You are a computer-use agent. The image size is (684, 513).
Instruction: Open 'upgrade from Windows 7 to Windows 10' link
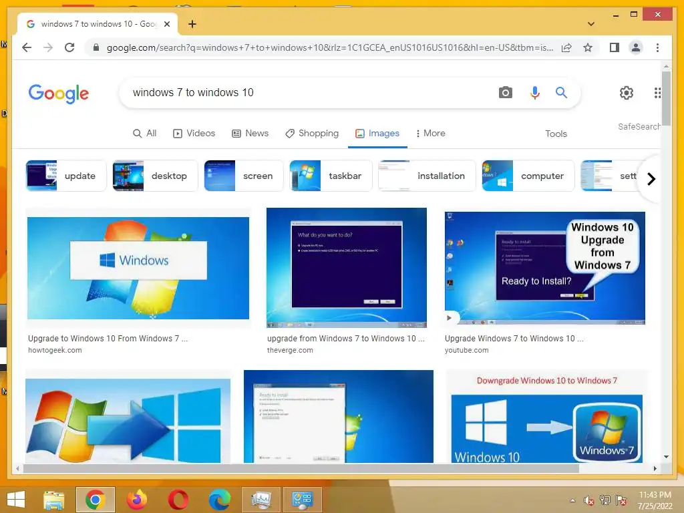click(345, 339)
